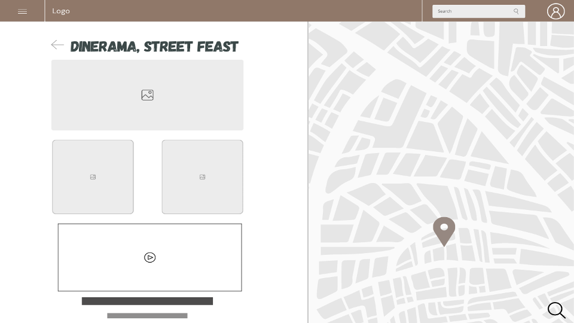
Task: Click the location pin on map
Action: (444, 231)
